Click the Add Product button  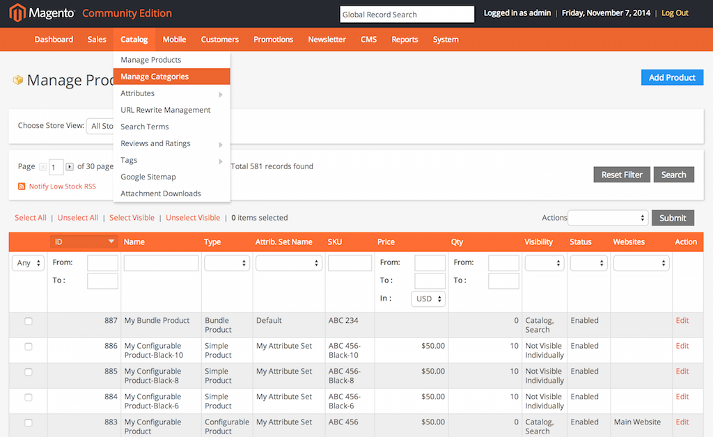672,78
